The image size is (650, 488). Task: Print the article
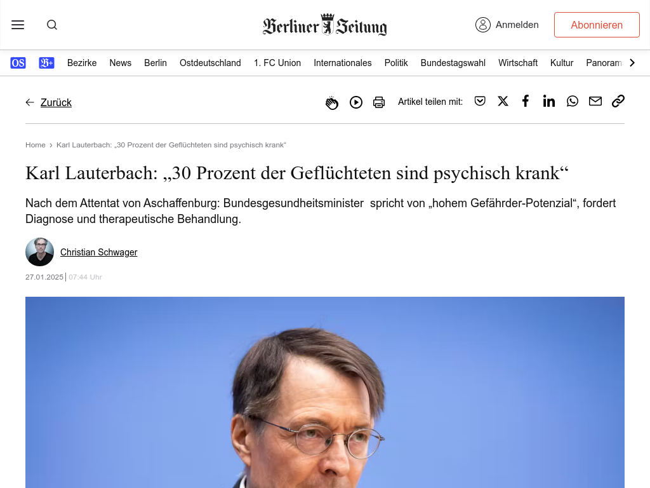[x=379, y=102]
